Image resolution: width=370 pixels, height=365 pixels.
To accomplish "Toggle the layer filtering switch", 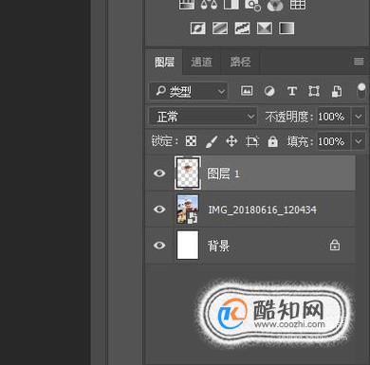I will [361, 91].
